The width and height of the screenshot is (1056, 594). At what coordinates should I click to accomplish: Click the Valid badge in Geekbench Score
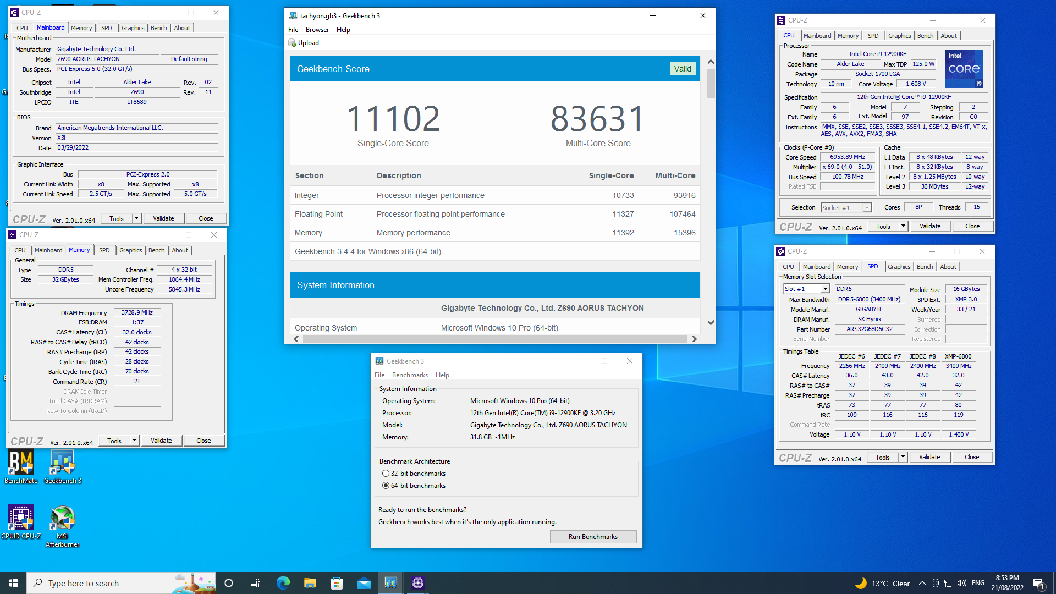tap(683, 69)
